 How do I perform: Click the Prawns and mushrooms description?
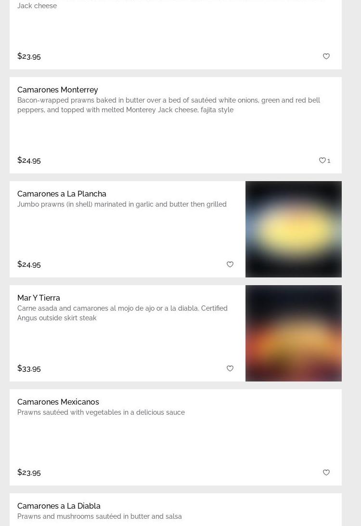coord(100,516)
